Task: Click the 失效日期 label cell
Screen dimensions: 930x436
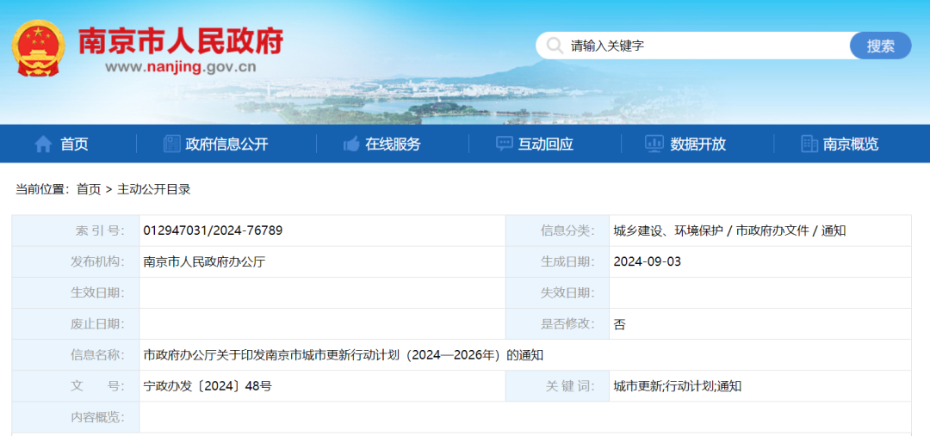Action: pos(557,292)
